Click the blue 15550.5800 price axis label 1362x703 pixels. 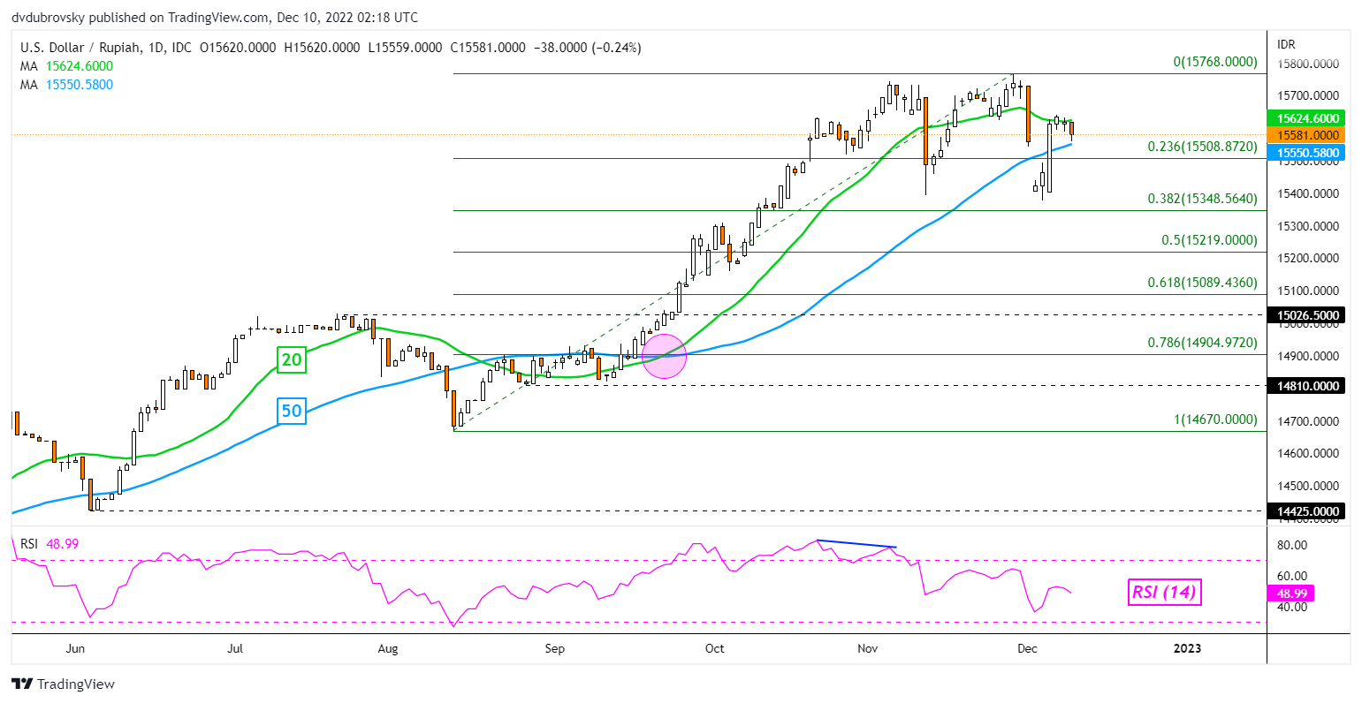tap(1305, 153)
